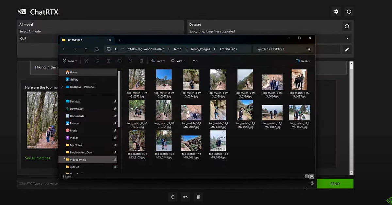Viewport: 392px width, 205px height.
Task: Click the See all matches link
Action: click(38, 158)
